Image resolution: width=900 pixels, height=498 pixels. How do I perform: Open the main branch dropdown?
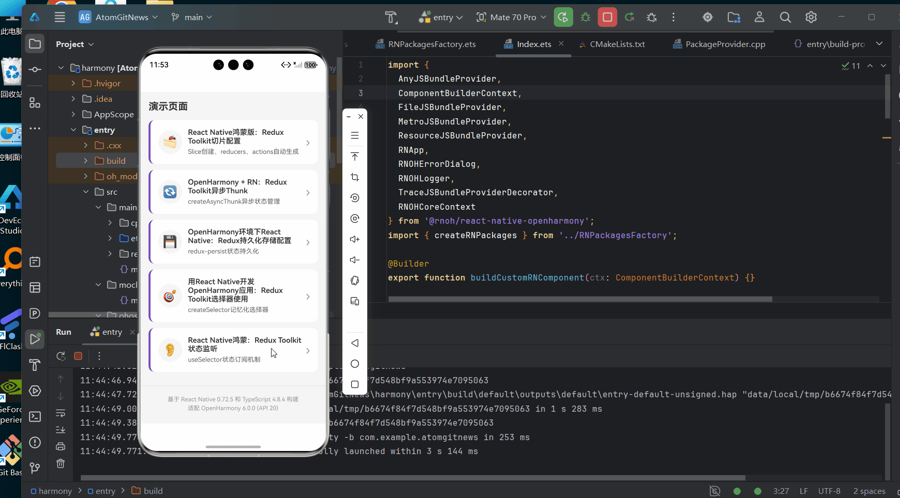point(191,17)
